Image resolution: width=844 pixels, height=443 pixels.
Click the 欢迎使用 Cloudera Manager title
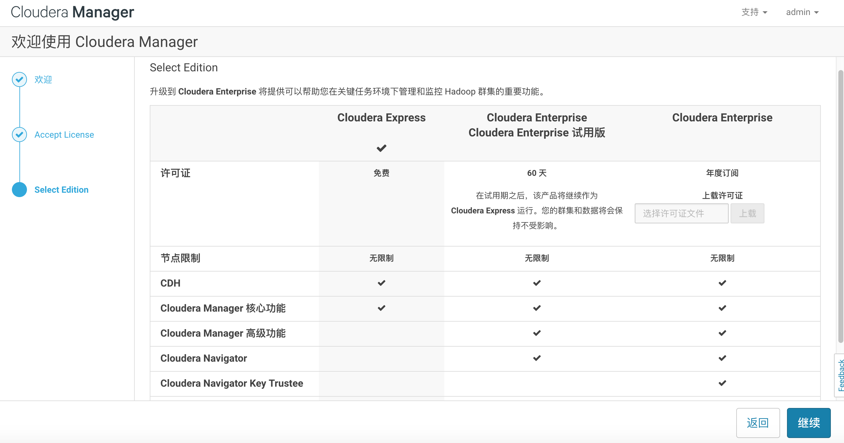tap(105, 42)
